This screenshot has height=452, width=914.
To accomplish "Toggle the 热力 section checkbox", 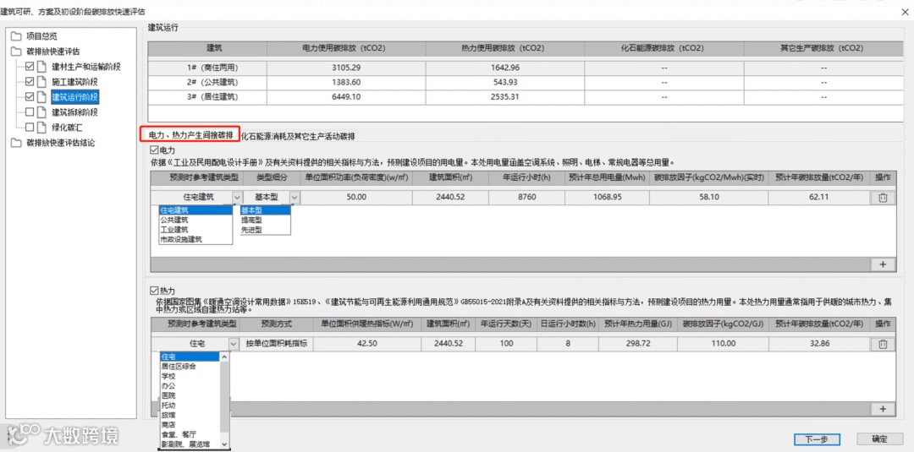I will point(155,291).
